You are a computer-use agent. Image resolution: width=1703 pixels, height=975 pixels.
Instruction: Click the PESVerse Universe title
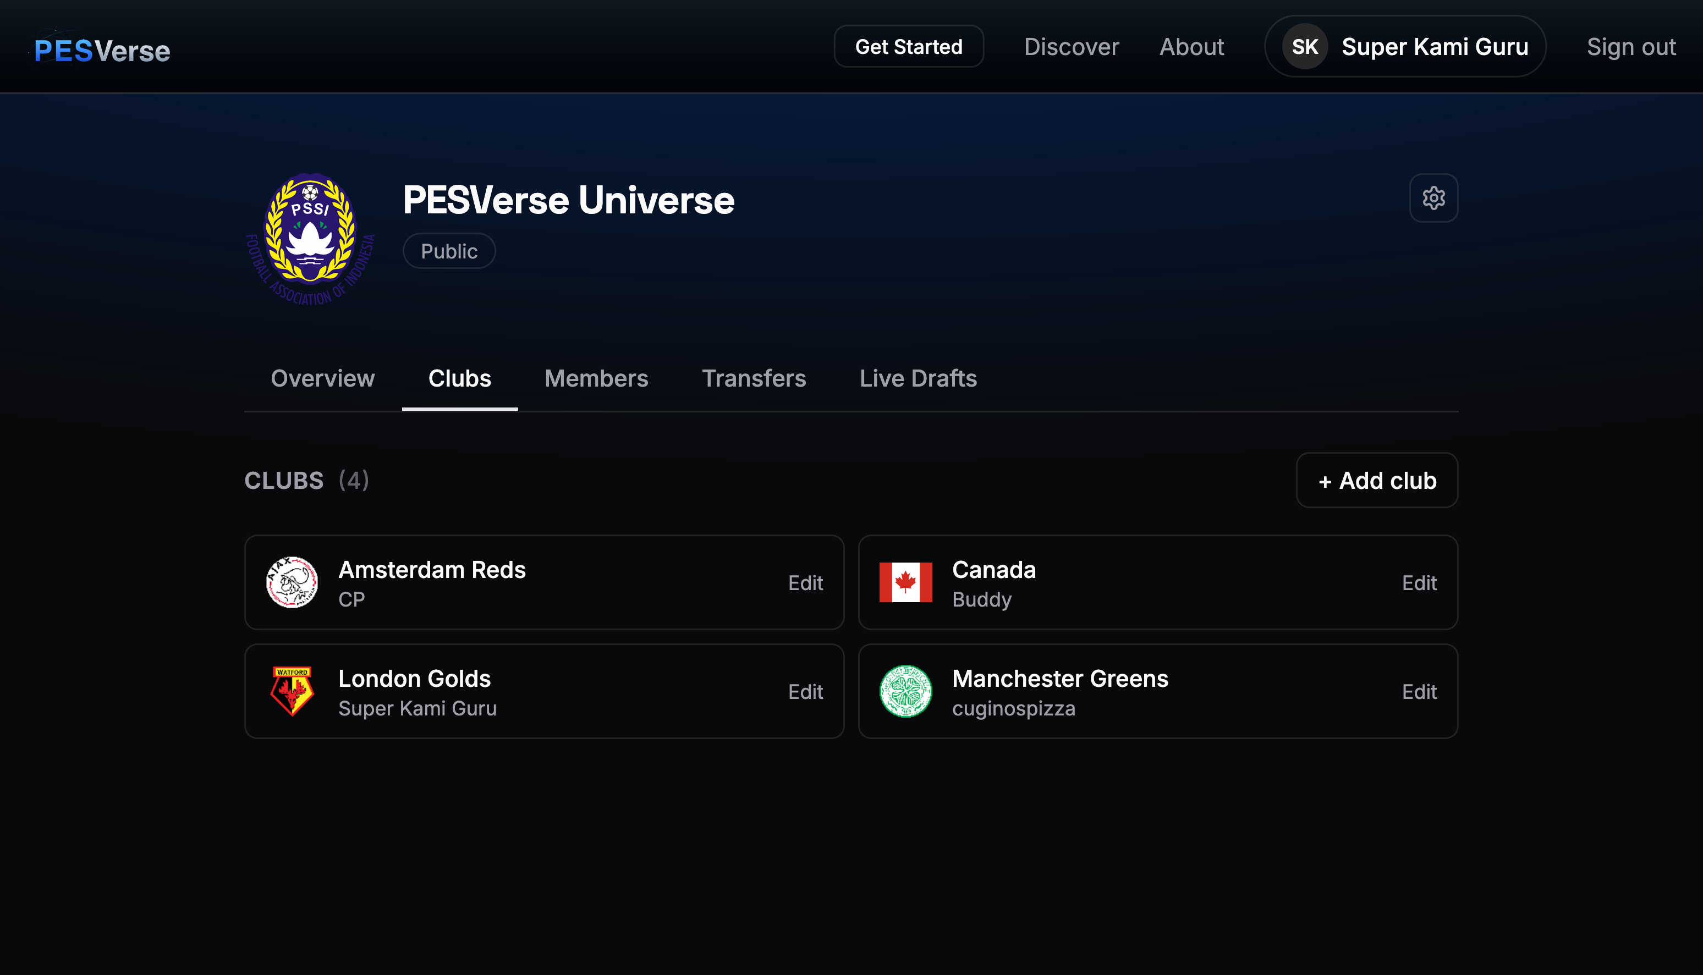tap(569, 200)
